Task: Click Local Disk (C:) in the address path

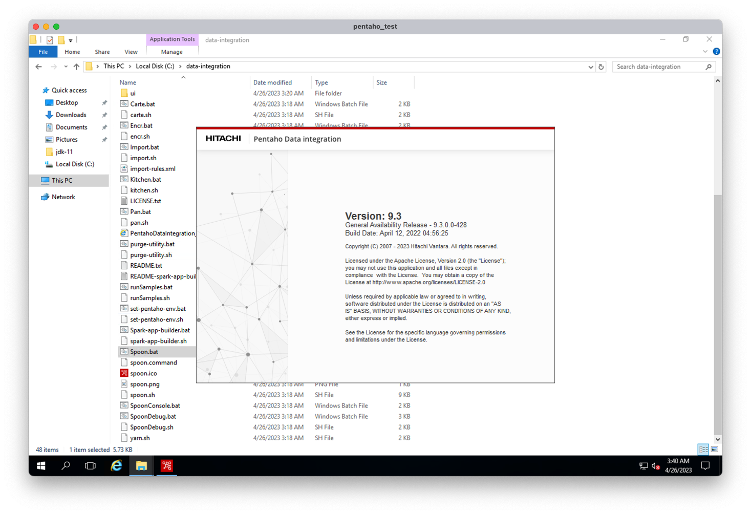Action: 155,66
